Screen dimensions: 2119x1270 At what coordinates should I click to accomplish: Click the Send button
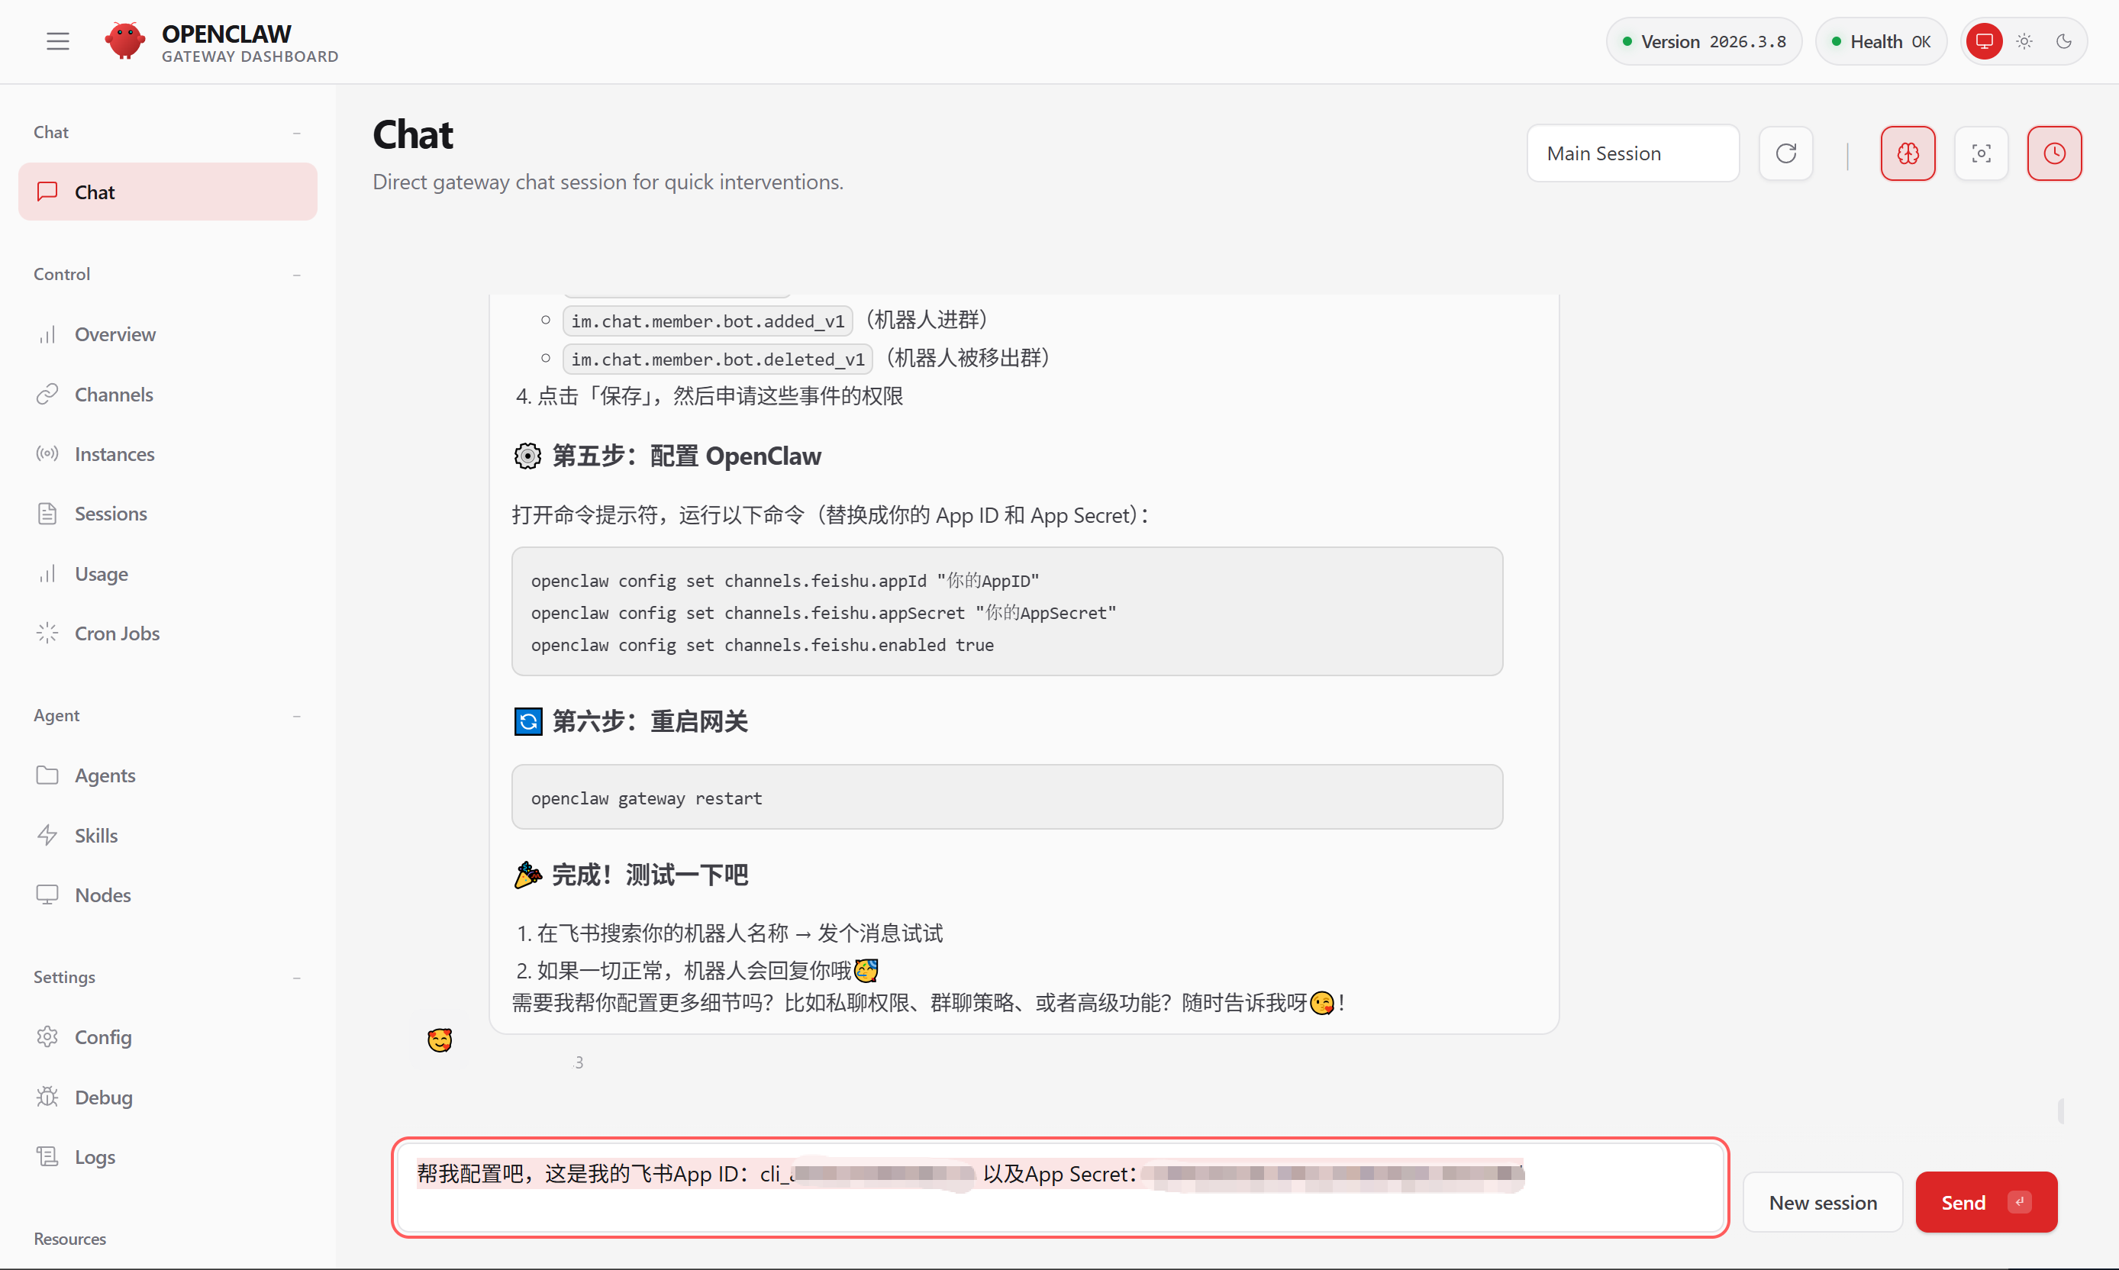[x=1985, y=1201]
